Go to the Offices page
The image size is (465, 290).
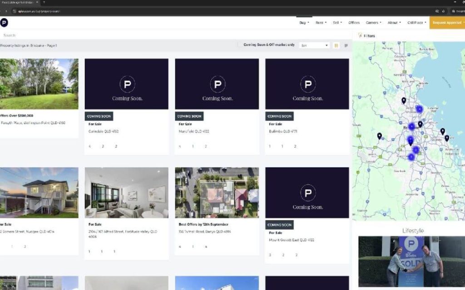pyautogui.click(x=354, y=23)
